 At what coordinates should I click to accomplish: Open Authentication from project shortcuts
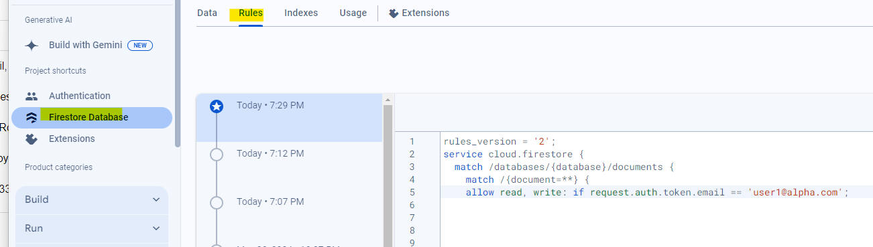click(80, 96)
